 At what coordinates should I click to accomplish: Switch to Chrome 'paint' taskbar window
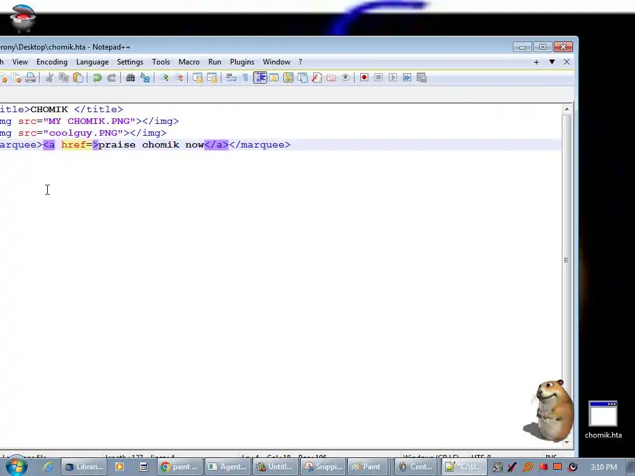click(x=179, y=467)
